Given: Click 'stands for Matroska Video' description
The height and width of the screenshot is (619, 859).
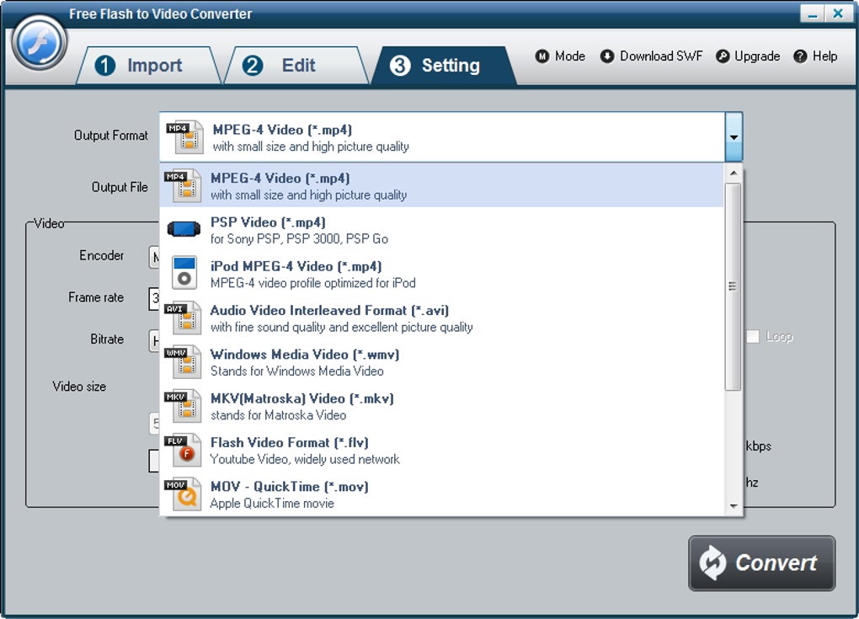Looking at the screenshot, I should pos(278,415).
